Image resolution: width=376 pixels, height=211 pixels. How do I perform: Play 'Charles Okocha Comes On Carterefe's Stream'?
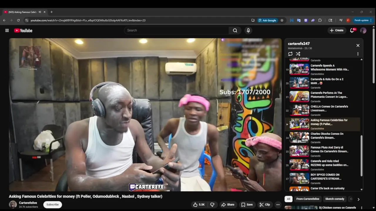[x=323, y=138]
